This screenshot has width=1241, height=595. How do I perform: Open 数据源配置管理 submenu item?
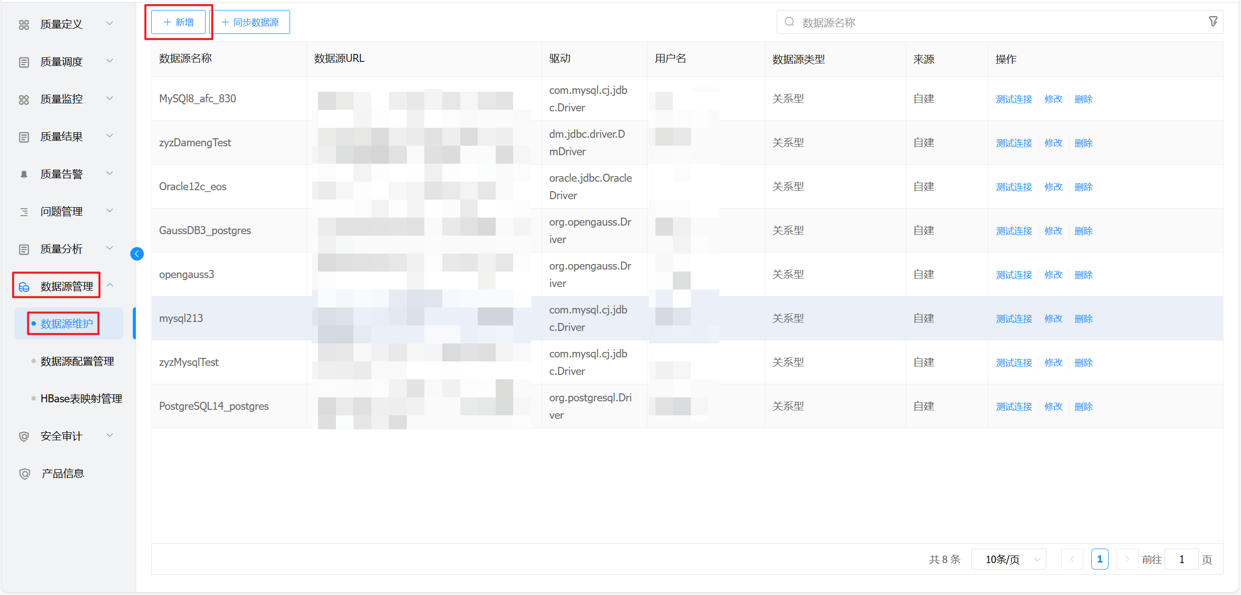pyautogui.click(x=77, y=361)
